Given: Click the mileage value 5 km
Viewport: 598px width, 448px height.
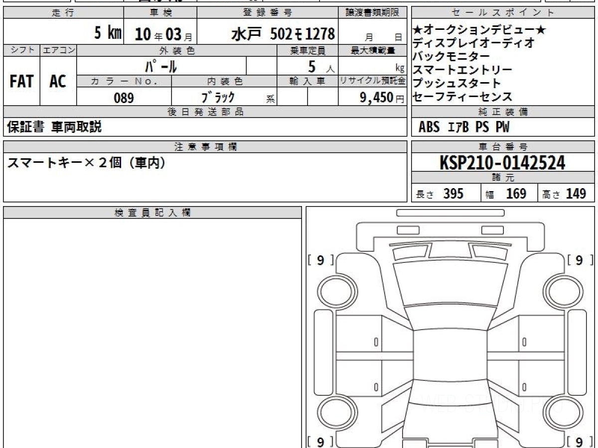Looking at the screenshot, I should [108, 33].
